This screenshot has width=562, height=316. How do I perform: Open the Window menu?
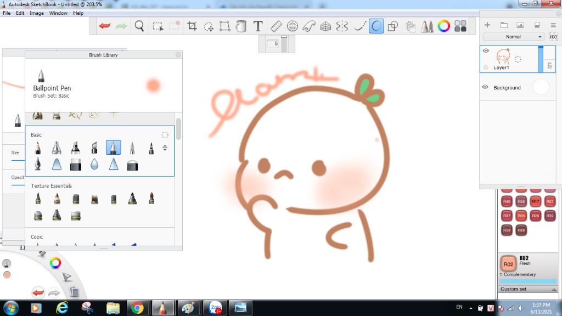click(x=58, y=13)
